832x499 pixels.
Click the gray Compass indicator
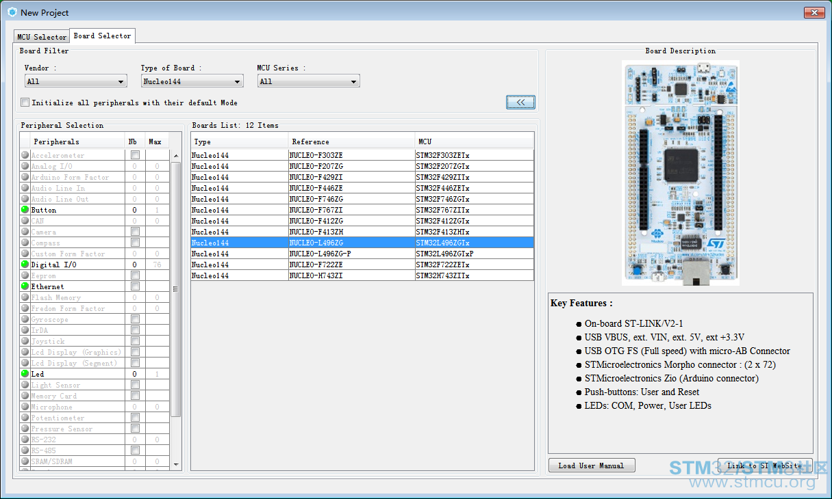25,243
